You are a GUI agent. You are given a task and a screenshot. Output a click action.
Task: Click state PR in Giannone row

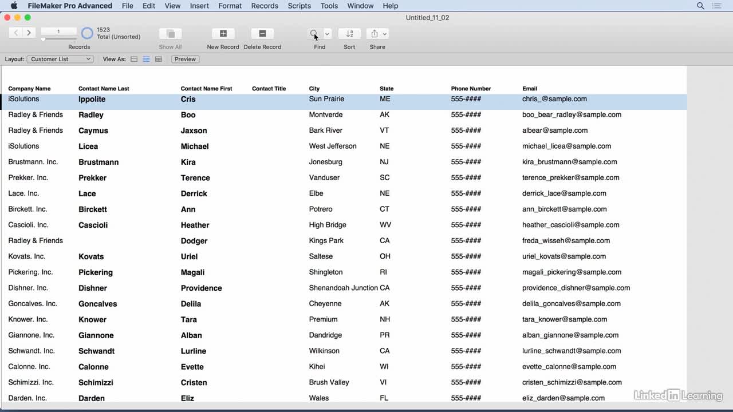(x=385, y=335)
